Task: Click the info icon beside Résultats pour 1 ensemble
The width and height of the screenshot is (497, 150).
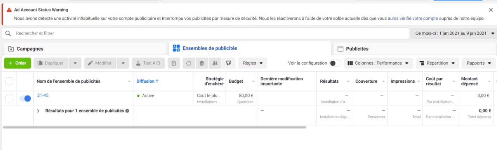Action: coord(127,111)
